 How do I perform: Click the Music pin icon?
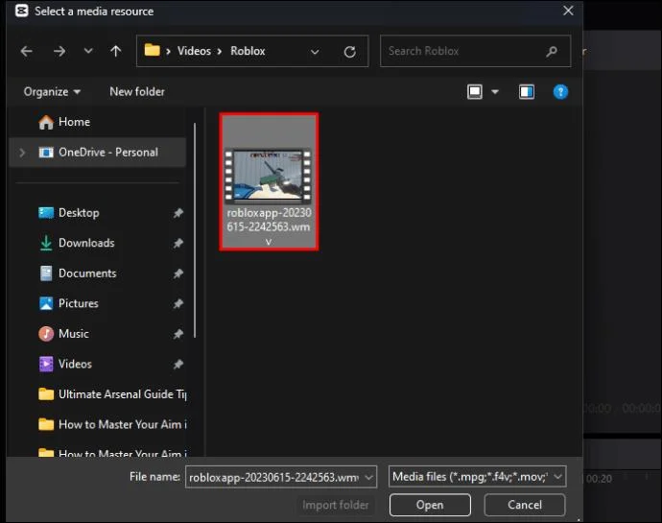178,334
